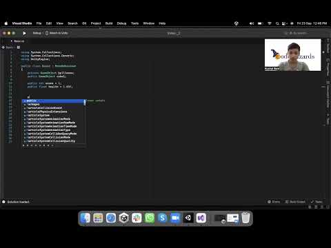This screenshot has width=331, height=248.
Task: Open the Build menu
Action: point(109,23)
